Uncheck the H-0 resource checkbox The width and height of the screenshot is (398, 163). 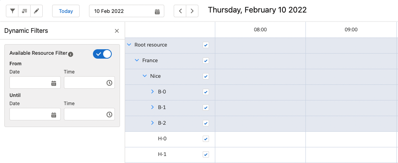[x=206, y=139]
